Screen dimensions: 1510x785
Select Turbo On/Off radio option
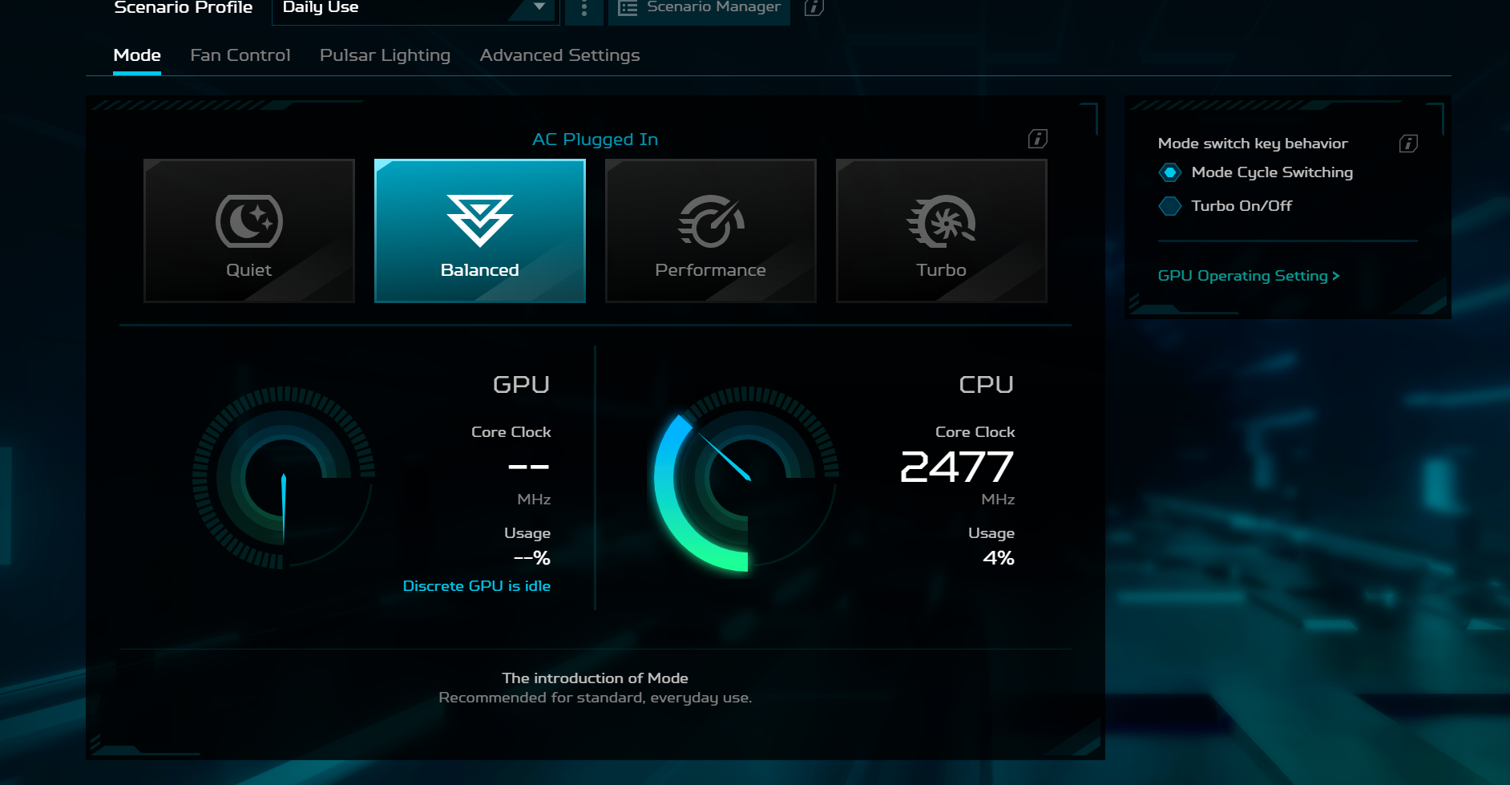coord(1170,206)
